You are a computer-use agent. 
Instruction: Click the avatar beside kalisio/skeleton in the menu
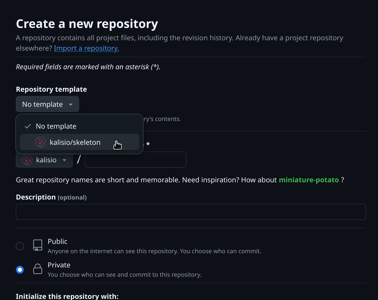(40, 142)
